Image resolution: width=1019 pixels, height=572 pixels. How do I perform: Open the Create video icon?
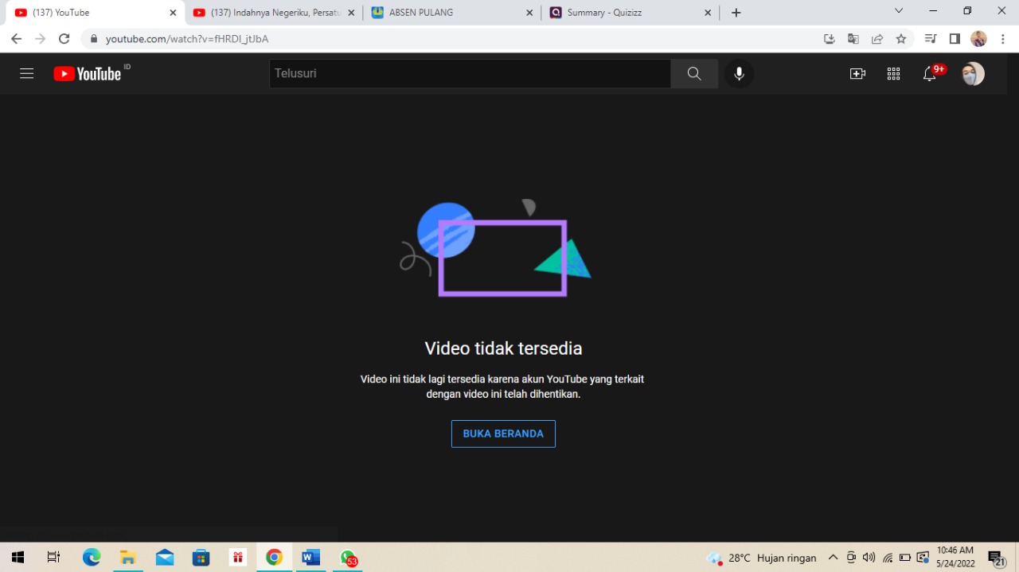point(857,73)
